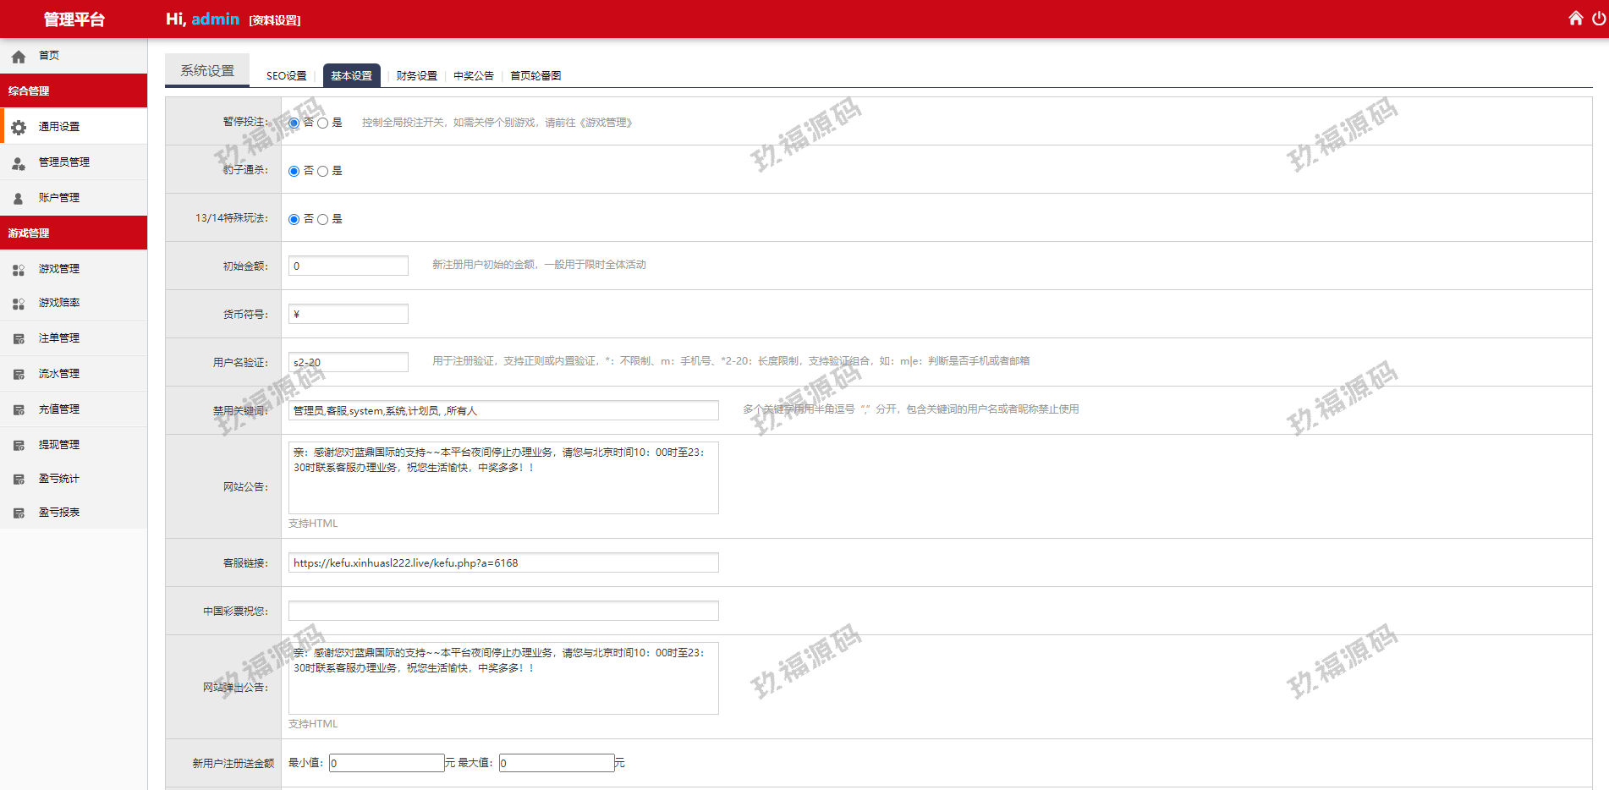Click the icon beside 游戏管理 menu item

[x=19, y=269]
